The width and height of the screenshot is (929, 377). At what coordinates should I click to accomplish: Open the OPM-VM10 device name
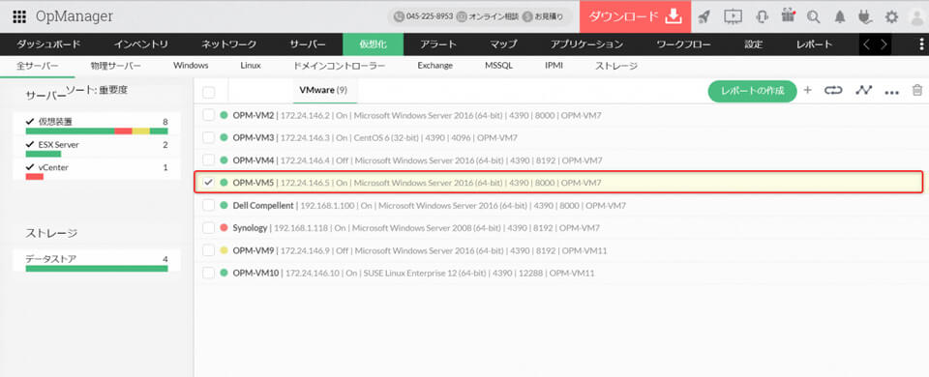tap(255, 273)
